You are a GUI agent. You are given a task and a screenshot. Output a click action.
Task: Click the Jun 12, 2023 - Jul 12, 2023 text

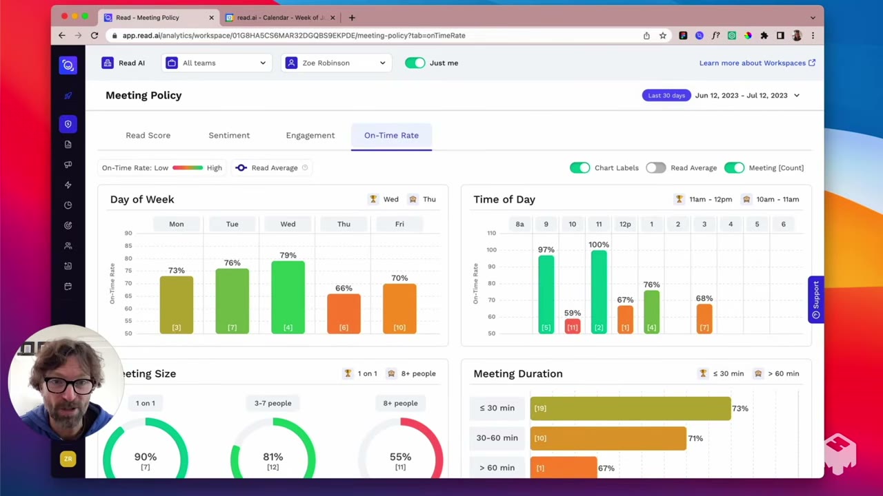(741, 95)
